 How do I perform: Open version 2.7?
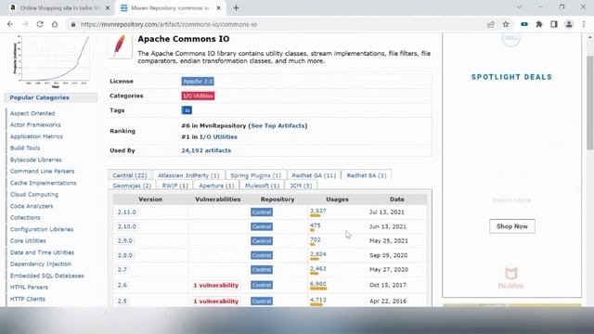[x=122, y=270]
